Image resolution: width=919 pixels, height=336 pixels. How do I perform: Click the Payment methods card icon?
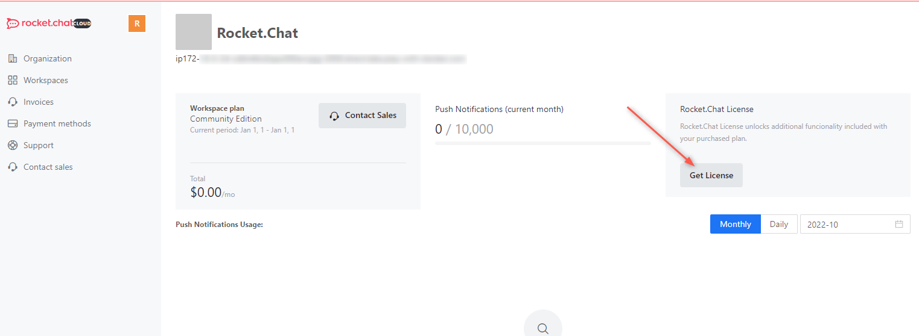(13, 123)
